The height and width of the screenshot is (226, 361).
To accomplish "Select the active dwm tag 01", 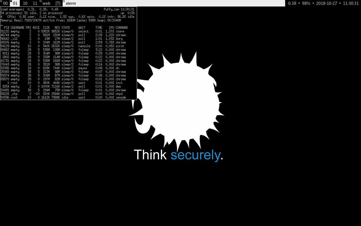I will coord(15,3).
